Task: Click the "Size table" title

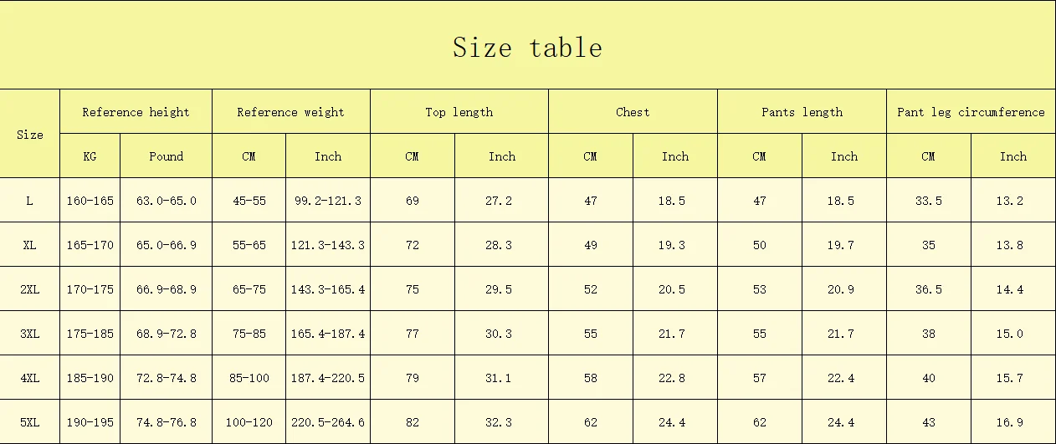Action: (x=527, y=47)
